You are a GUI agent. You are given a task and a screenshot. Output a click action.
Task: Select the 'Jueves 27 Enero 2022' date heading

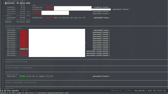point(18,15)
